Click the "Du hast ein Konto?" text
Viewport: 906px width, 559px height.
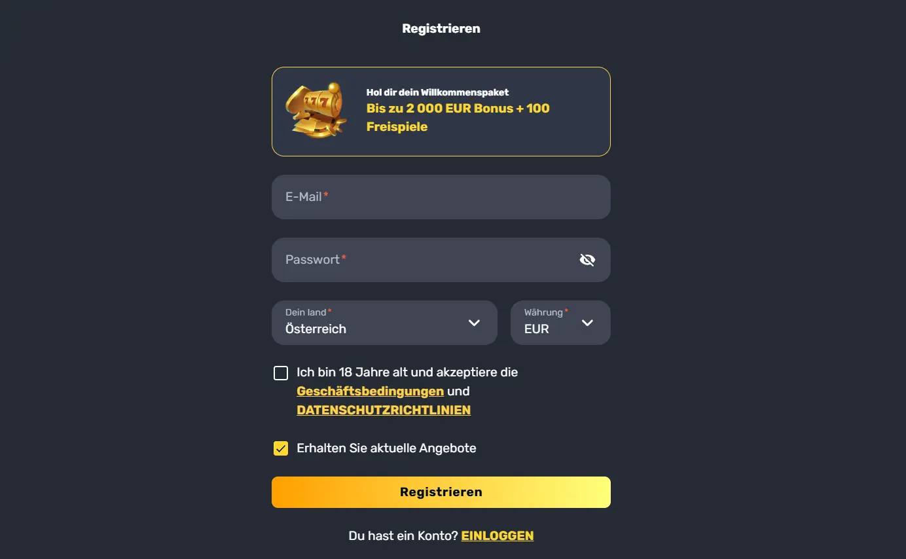click(x=403, y=535)
